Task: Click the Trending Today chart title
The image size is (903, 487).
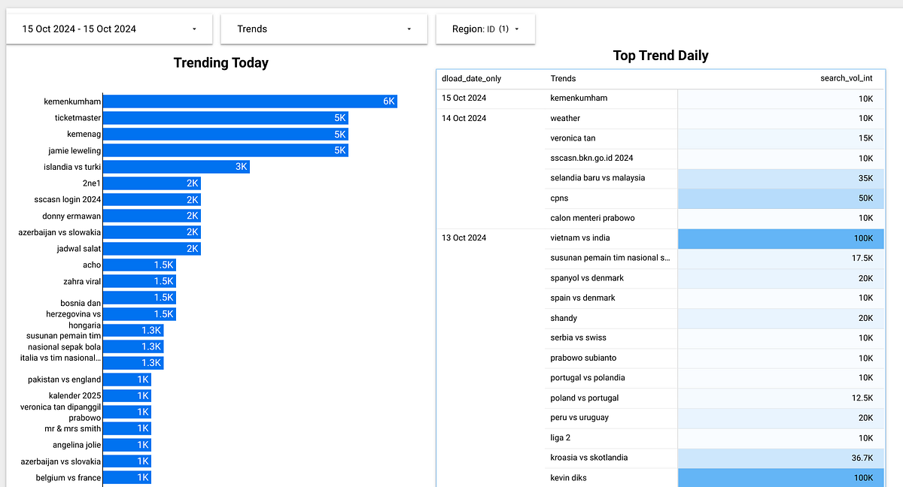Action: coord(220,63)
